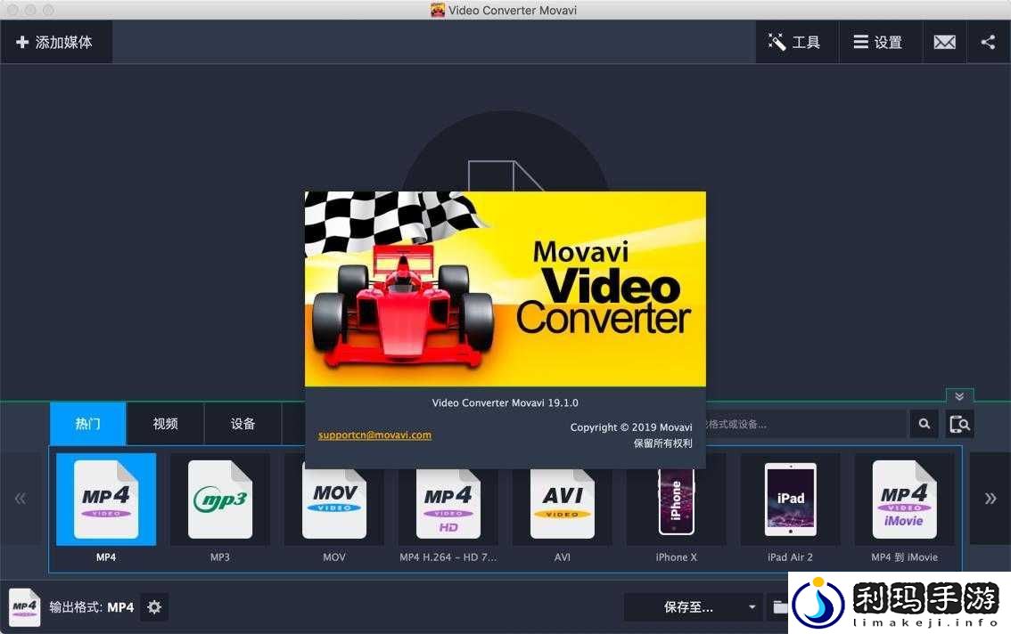Click the share icon in toolbar
The image size is (1011, 634).
(988, 42)
